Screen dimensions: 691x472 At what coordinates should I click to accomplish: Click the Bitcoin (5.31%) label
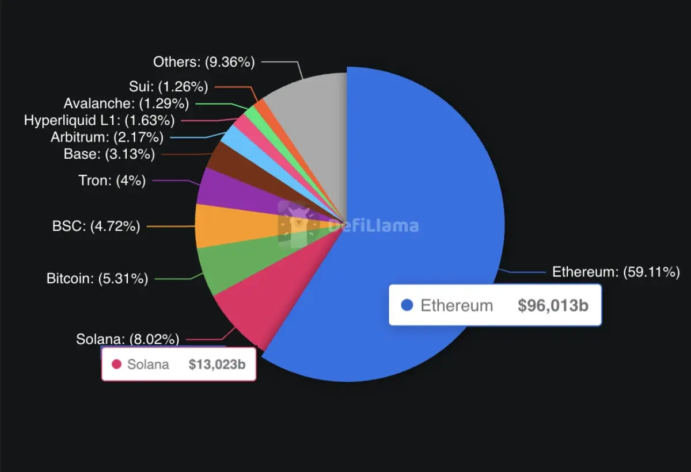(x=97, y=279)
